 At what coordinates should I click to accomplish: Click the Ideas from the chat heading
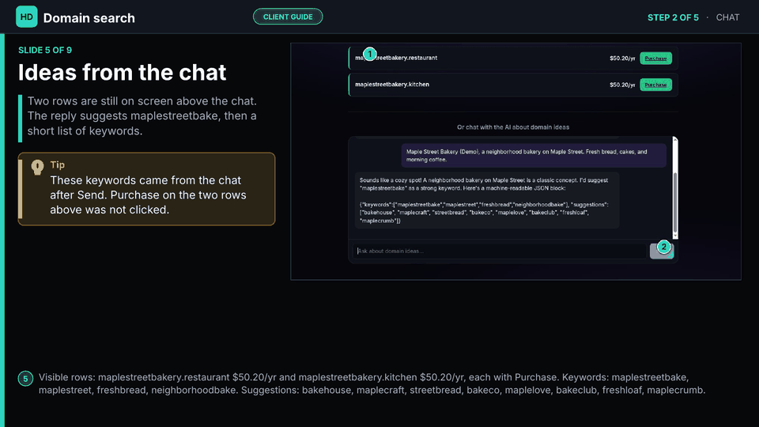click(x=122, y=72)
